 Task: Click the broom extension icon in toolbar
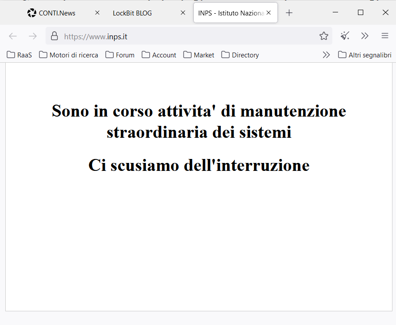[x=345, y=36]
